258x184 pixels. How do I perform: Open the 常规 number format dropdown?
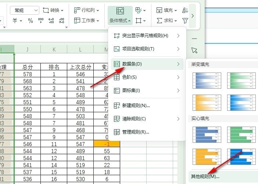click(25, 10)
